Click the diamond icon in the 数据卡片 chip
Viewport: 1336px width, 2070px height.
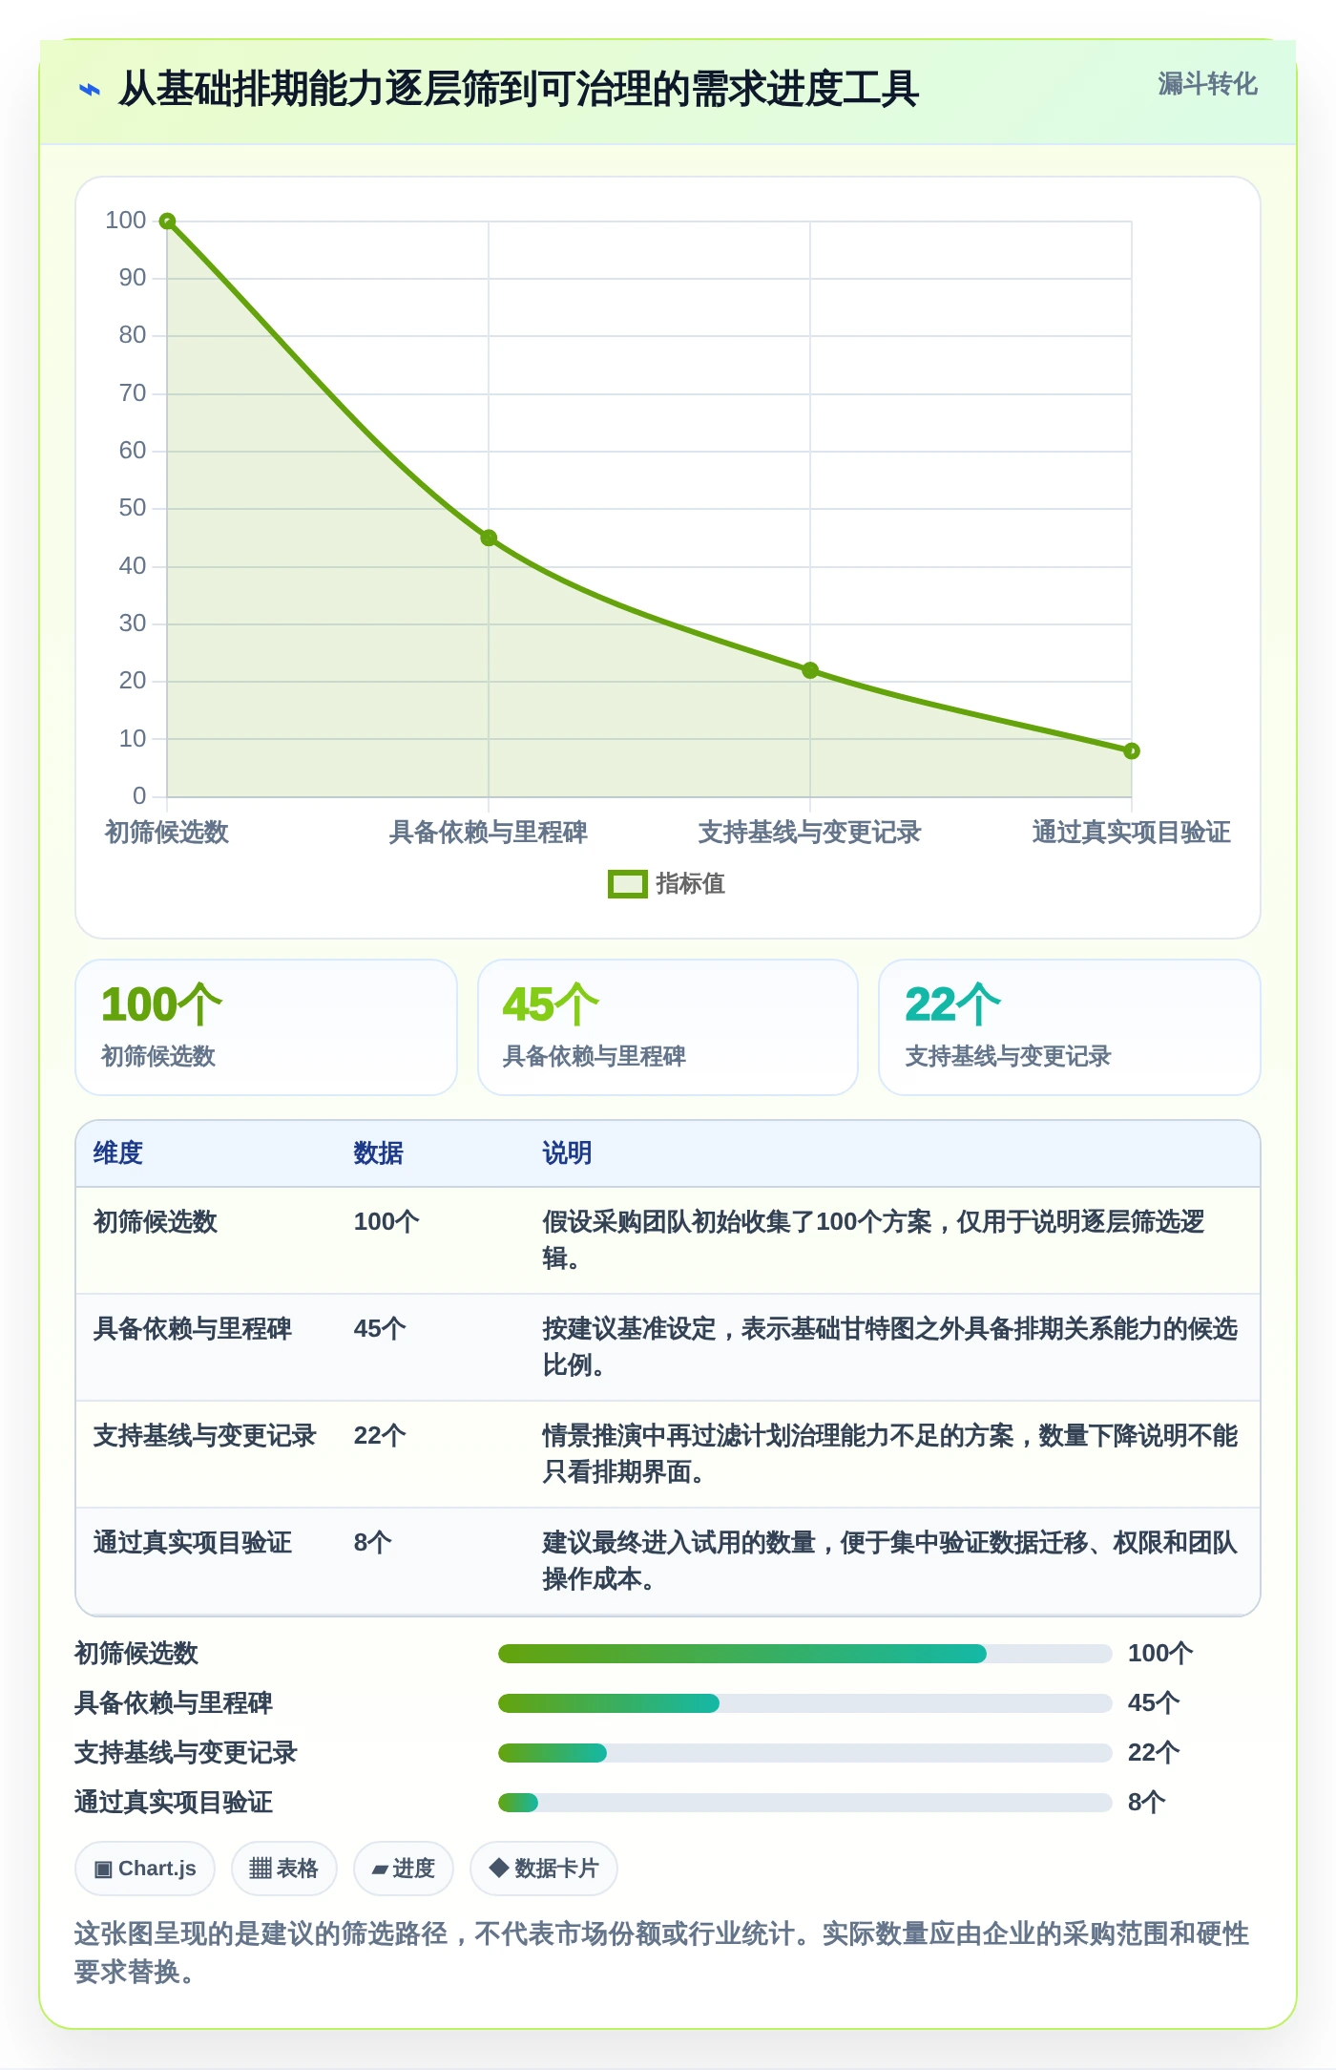tap(498, 1868)
